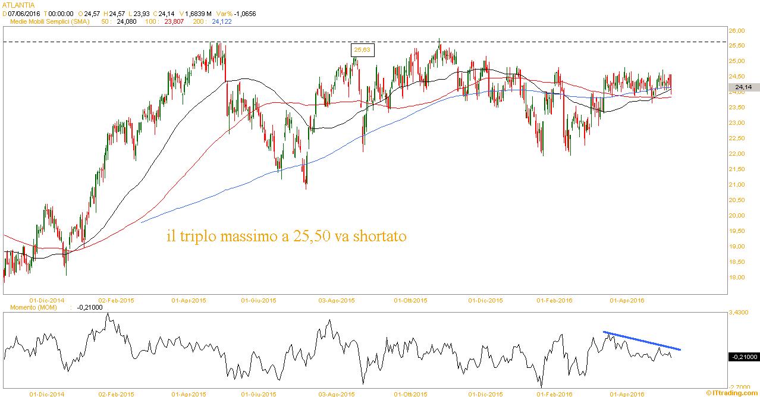Screen dimensions: 760x397
Task: Click the 01-Dic-2014 date on price chart axis
Action: [x=46, y=300]
